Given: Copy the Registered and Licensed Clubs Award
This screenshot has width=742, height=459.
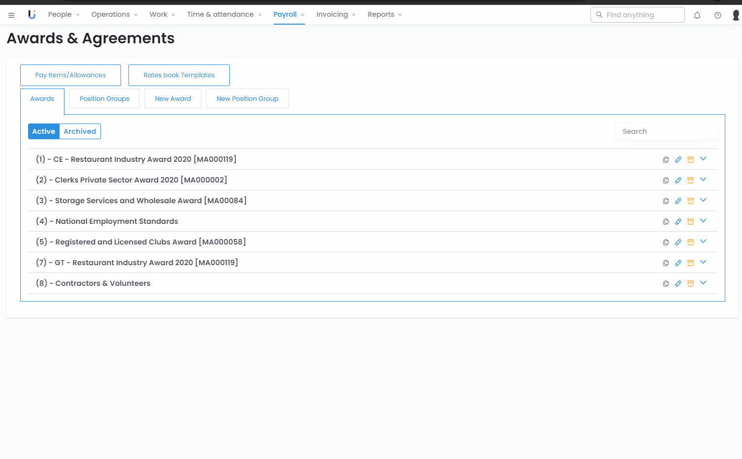Looking at the screenshot, I should 666,242.
